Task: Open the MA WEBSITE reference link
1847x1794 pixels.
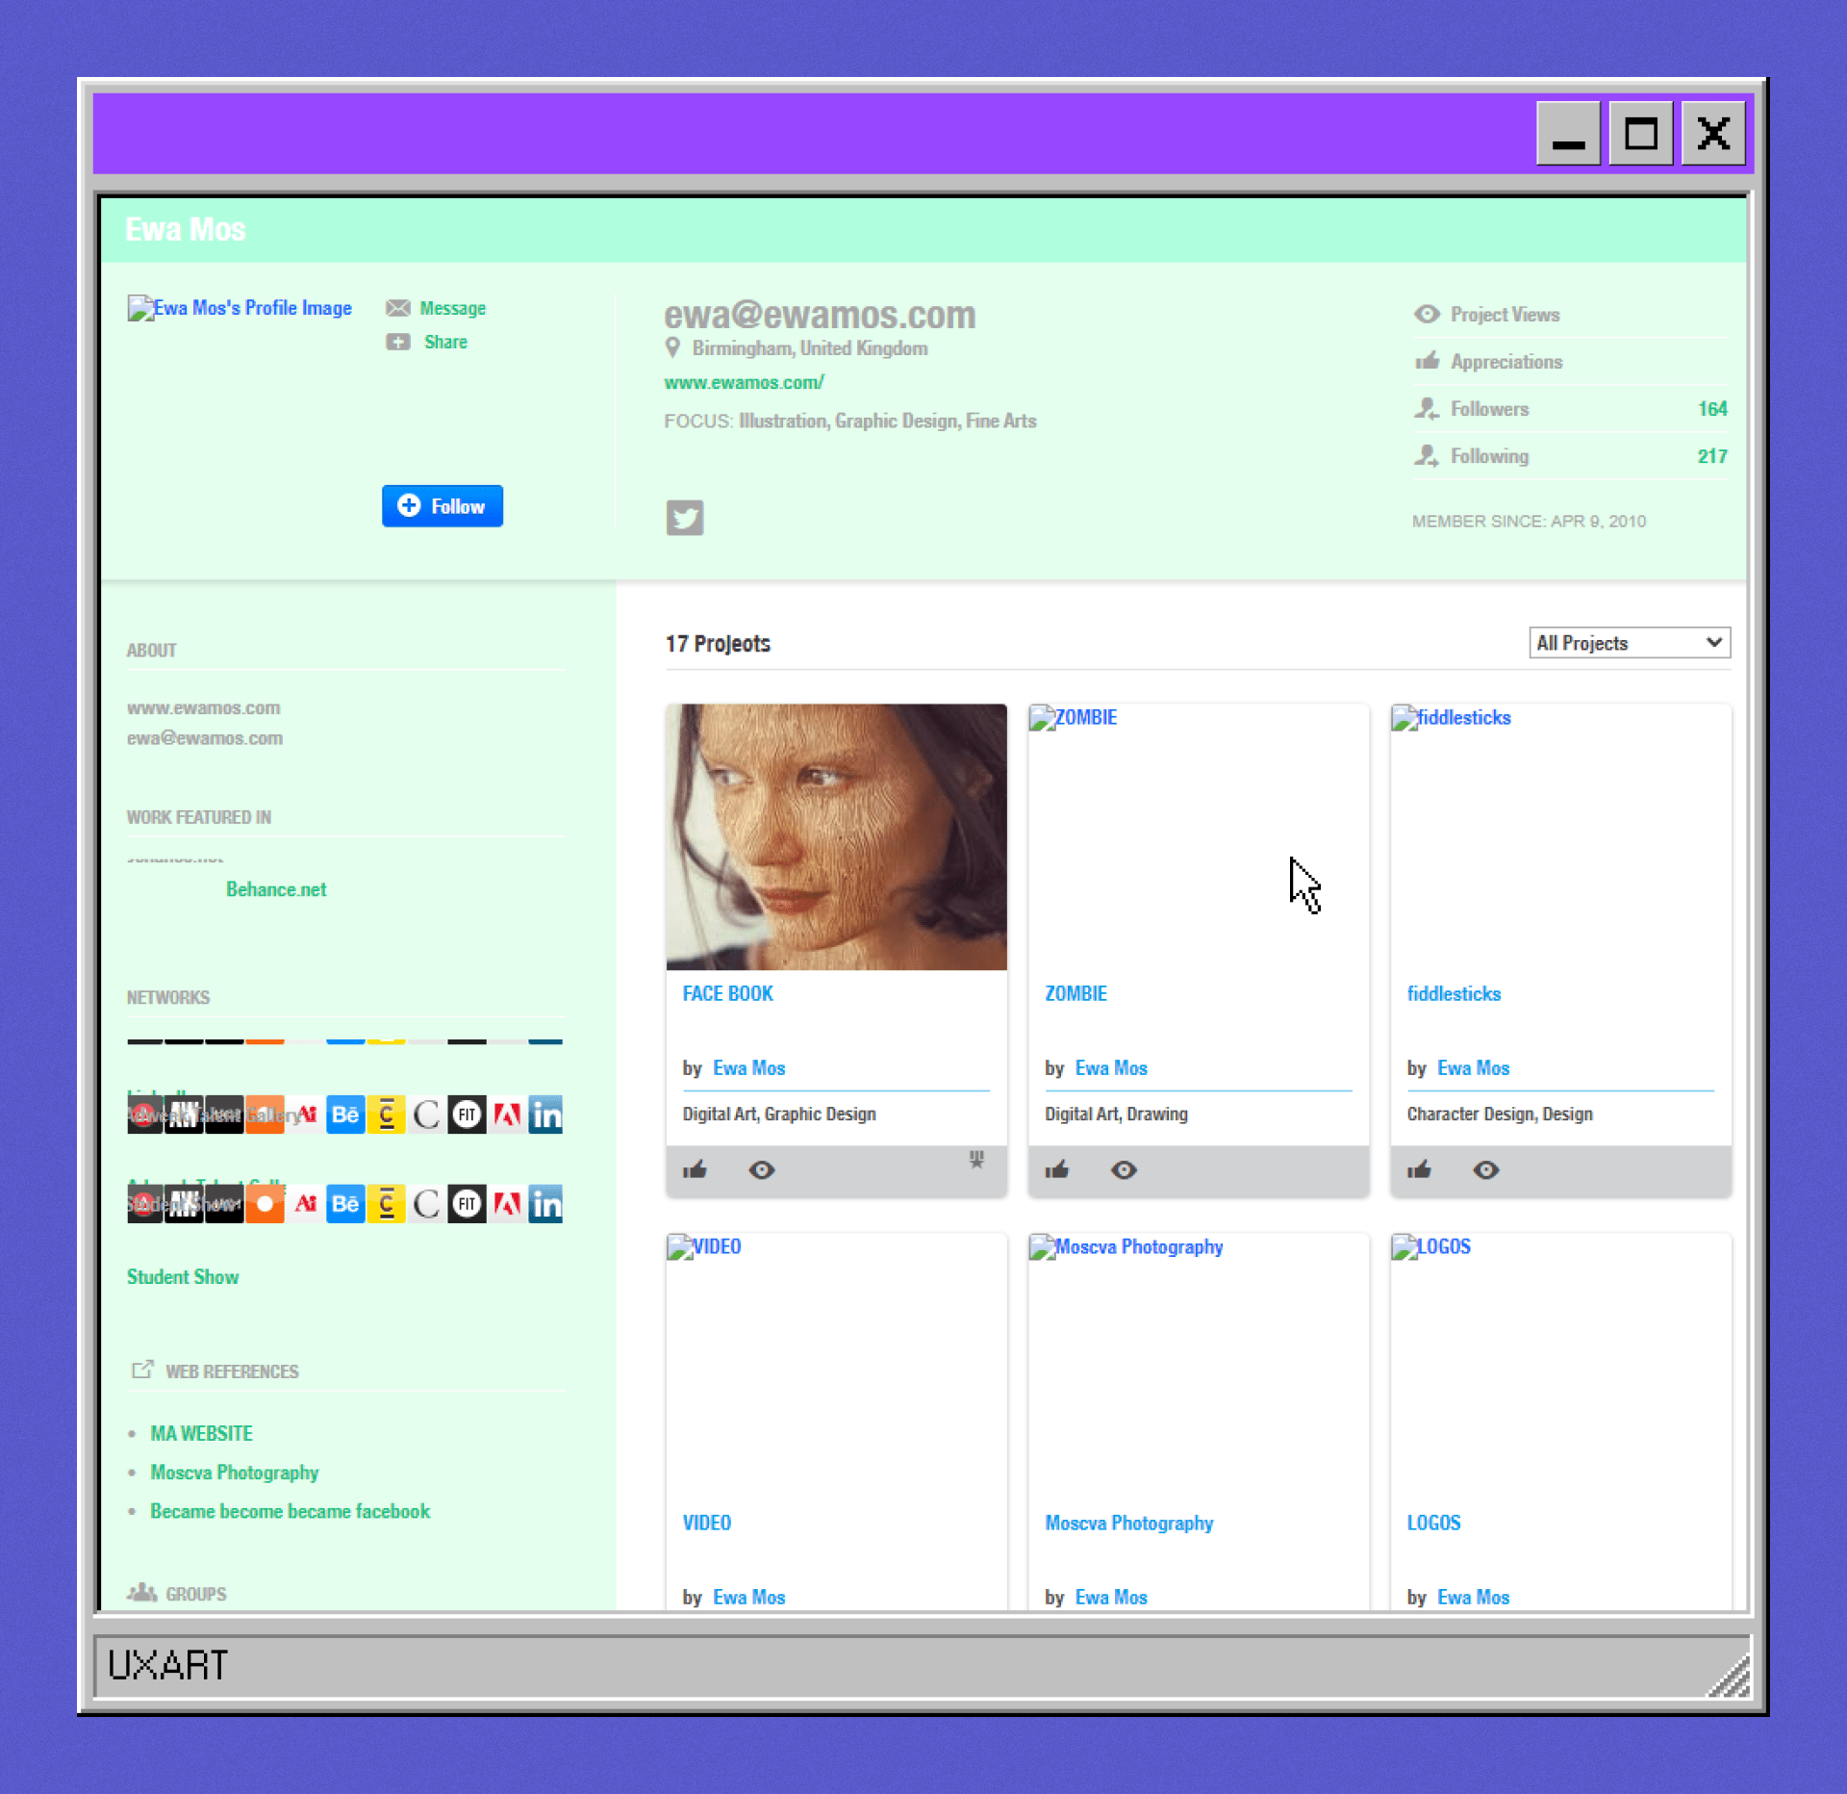Action: click(x=200, y=1433)
